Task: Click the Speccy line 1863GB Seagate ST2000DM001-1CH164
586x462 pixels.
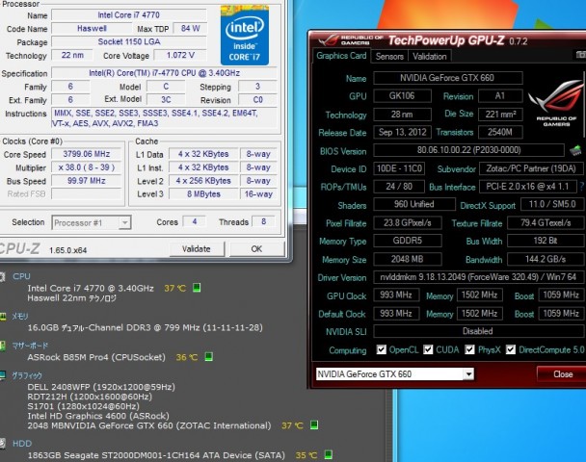Action: [x=156, y=455]
